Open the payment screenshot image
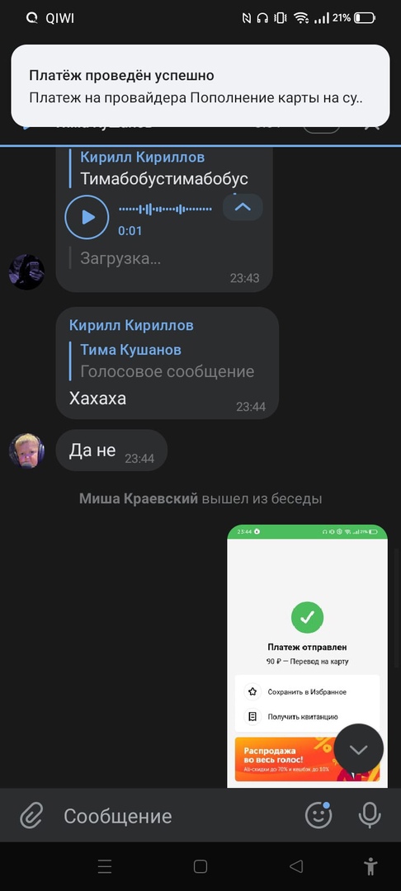The width and height of the screenshot is (401, 891). (x=307, y=656)
